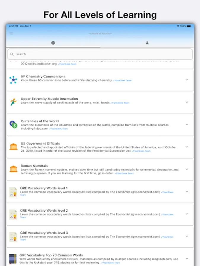Click GRE Top 20 Common Words notebook icon
The image size is (200, 266).
(13, 259)
